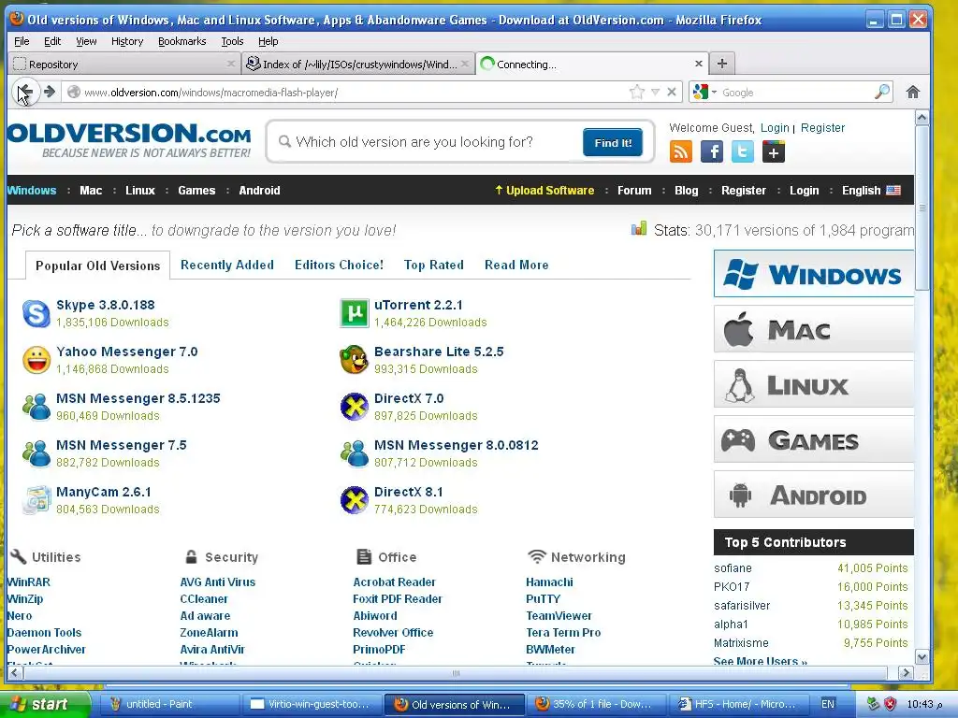Click the browser Forward arrow
958x718 pixels.
pyautogui.click(x=51, y=93)
